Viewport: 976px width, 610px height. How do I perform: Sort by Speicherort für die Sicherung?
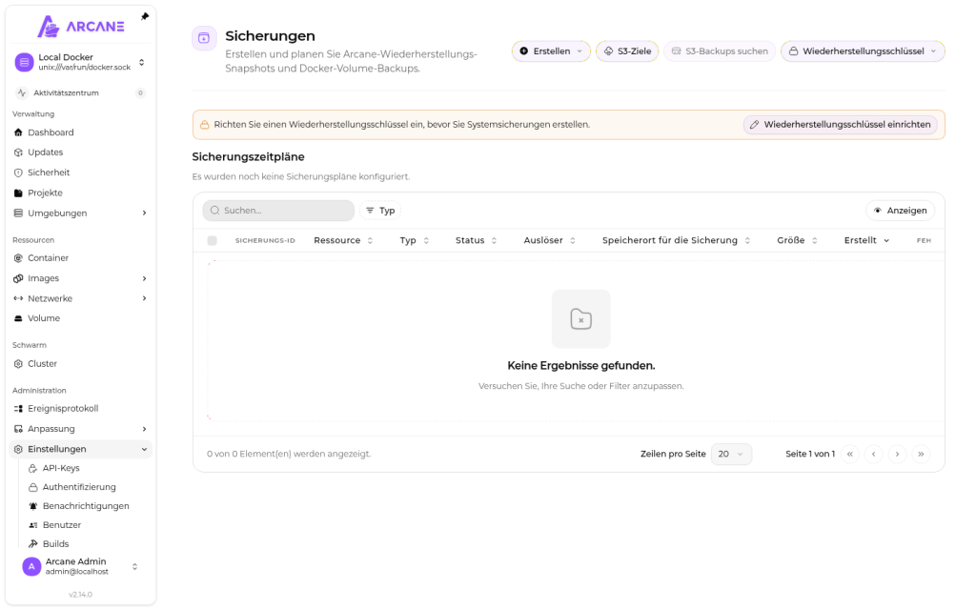click(676, 240)
